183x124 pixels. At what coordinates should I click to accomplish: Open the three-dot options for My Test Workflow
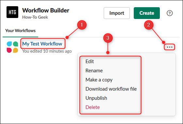[170, 47]
